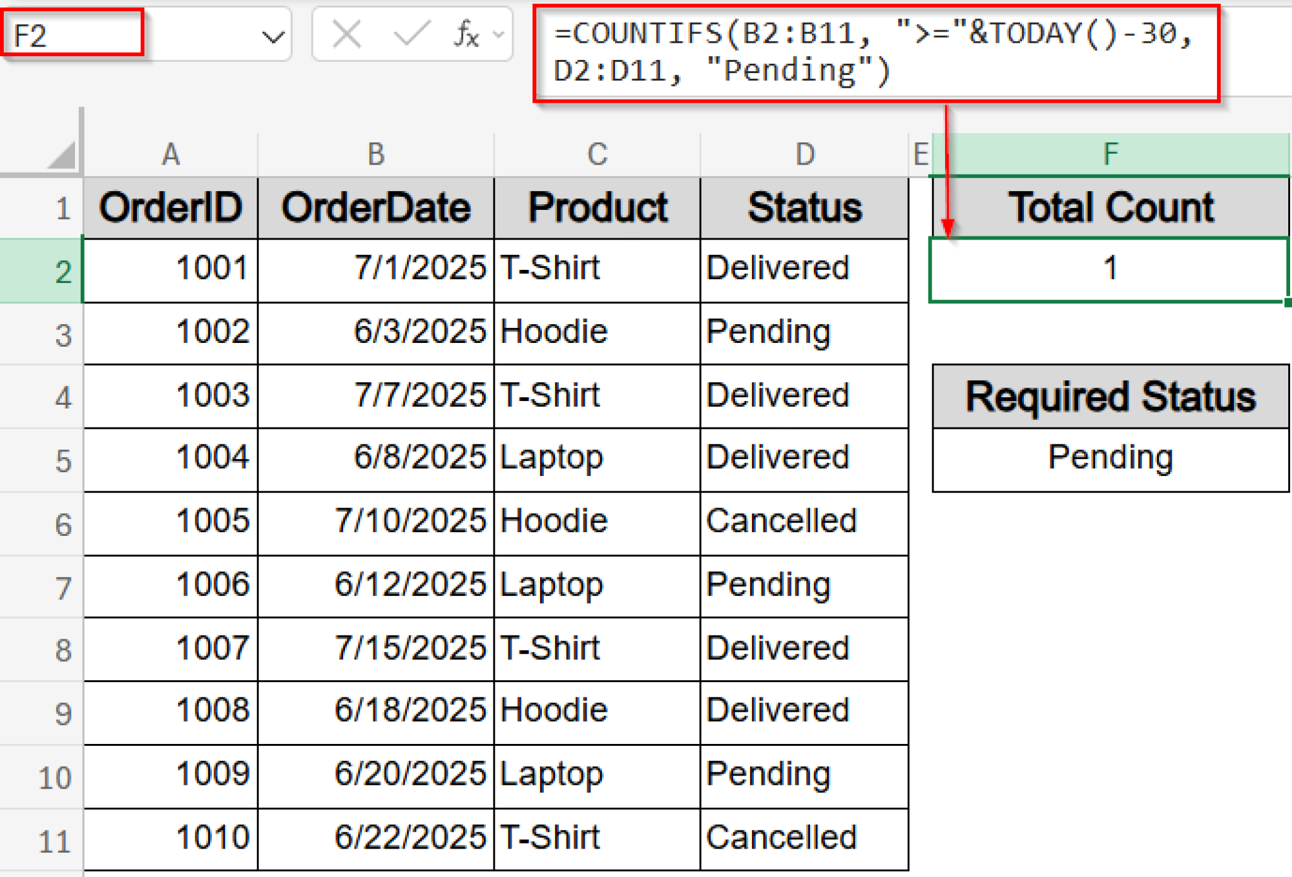Click the Pending cell under Required Status
Screen dimensions: 1292x877
tap(1109, 458)
